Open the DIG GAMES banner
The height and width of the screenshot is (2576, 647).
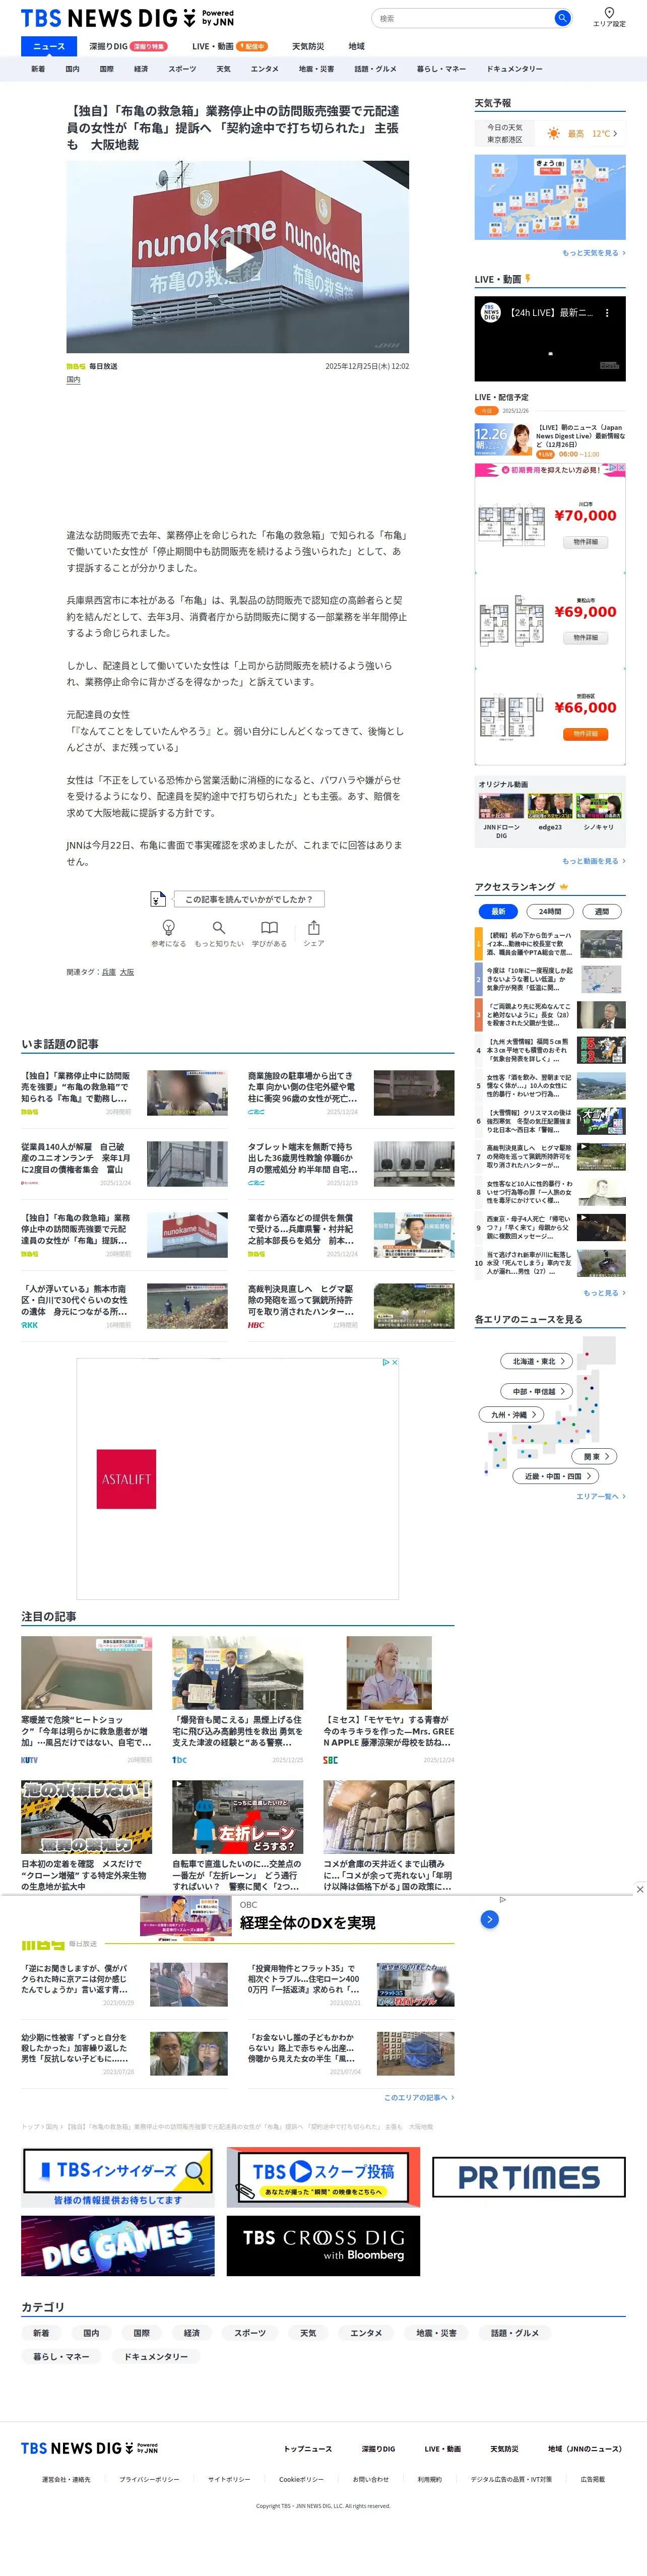pyautogui.click(x=118, y=2245)
